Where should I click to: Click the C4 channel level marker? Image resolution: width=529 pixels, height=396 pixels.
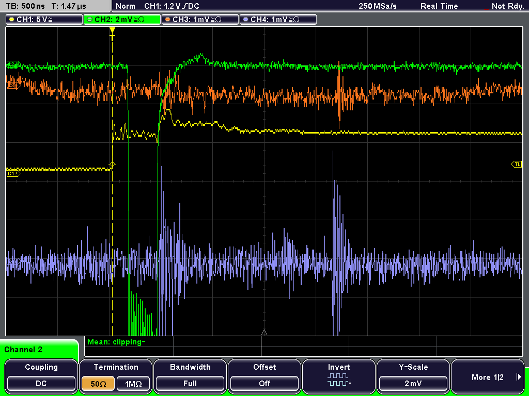tap(13, 261)
